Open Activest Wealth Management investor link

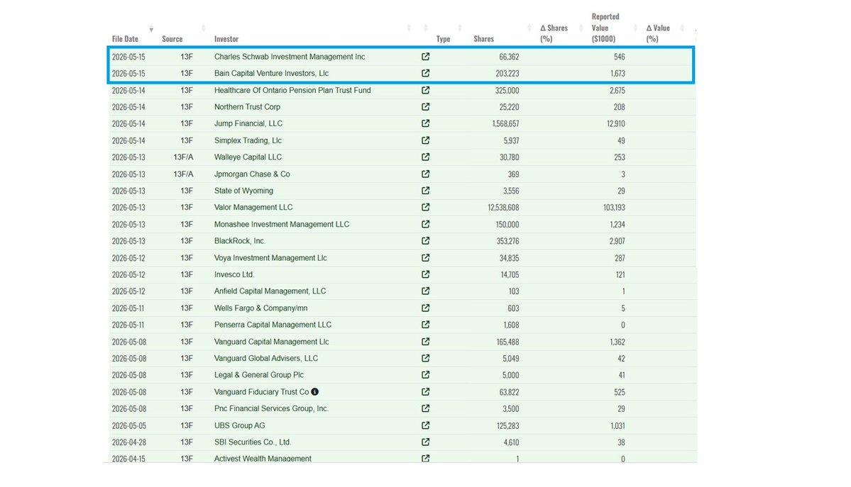pyautogui.click(x=263, y=458)
